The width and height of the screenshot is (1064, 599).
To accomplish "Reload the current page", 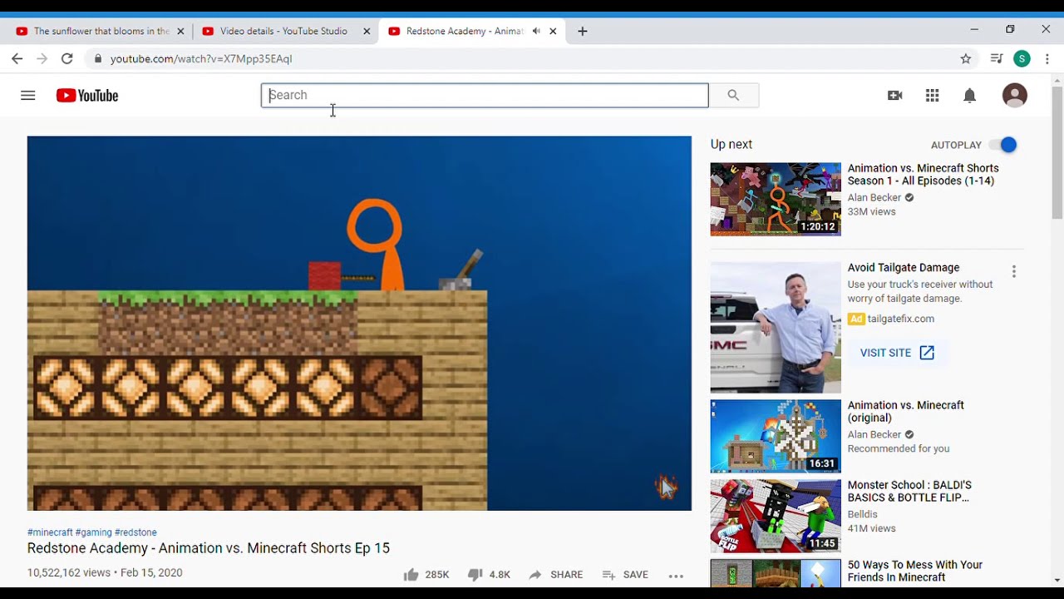I will click(x=67, y=58).
